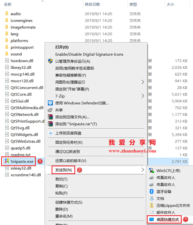Click the share icon next to 共享
This screenshot has width=193, height=225.
(x=50, y=110)
